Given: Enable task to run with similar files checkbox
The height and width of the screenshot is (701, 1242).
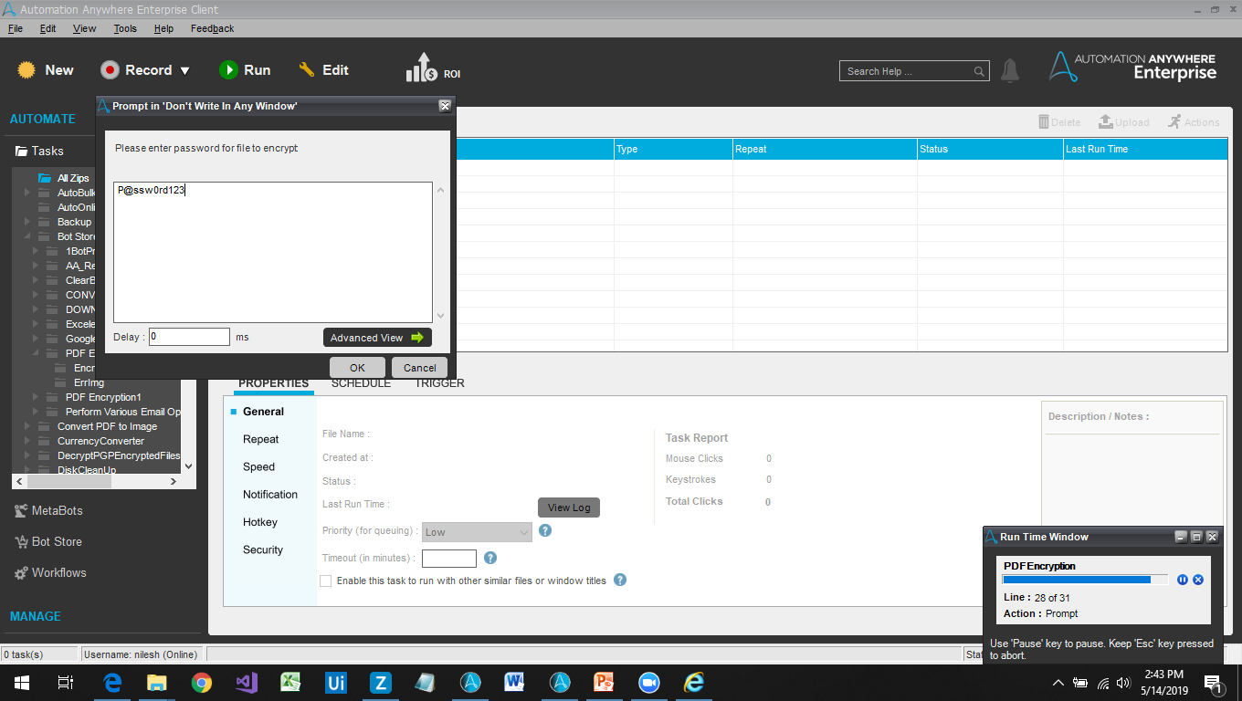Looking at the screenshot, I should coord(326,581).
